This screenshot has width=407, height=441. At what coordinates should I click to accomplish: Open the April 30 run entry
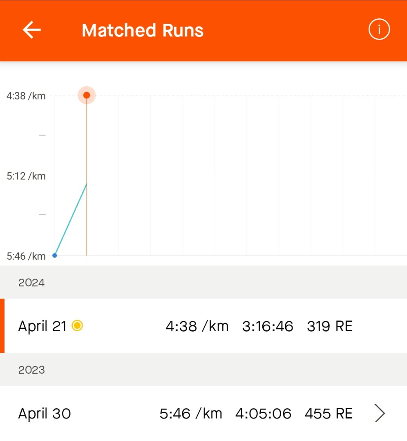pyautogui.click(x=203, y=413)
